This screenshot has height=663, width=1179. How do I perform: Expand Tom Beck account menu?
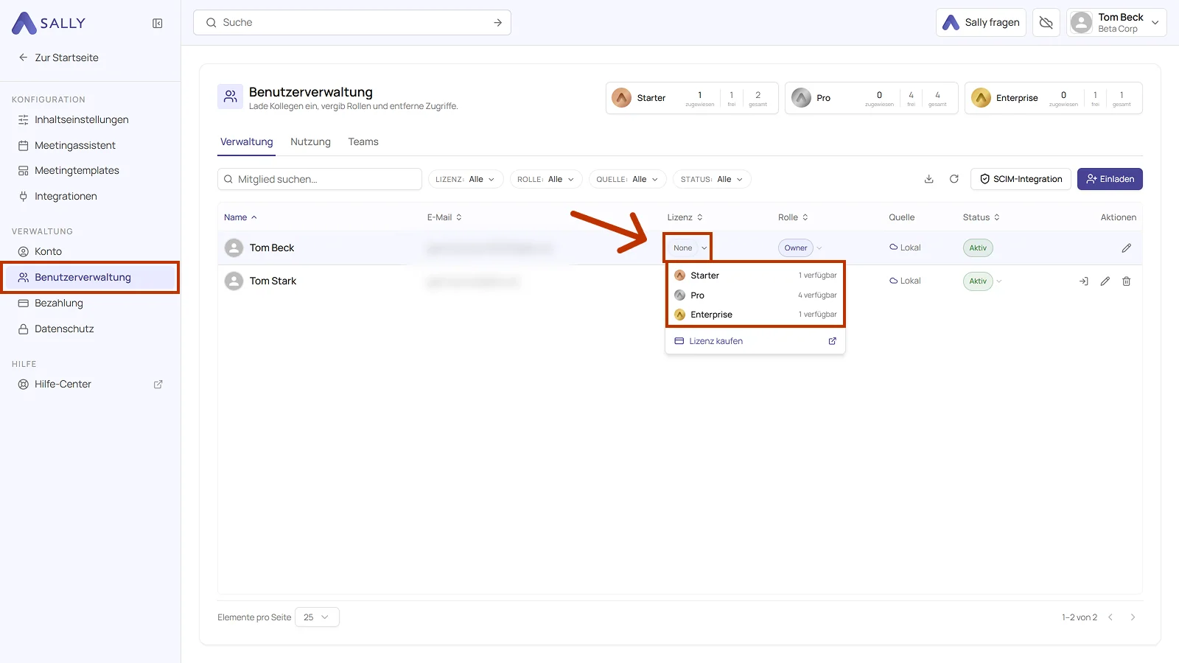[1116, 23]
